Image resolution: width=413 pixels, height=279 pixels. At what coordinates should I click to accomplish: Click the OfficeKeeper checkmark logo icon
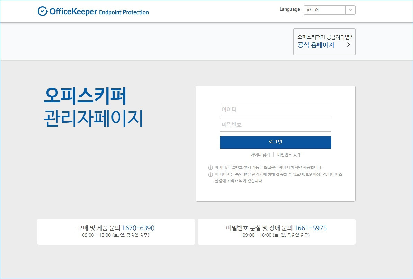42,11
